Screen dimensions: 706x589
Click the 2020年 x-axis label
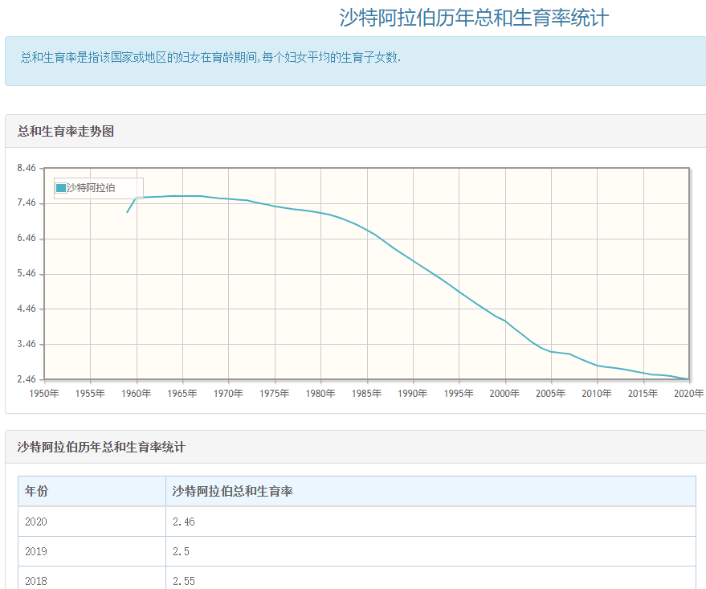(x=688, y=393)
